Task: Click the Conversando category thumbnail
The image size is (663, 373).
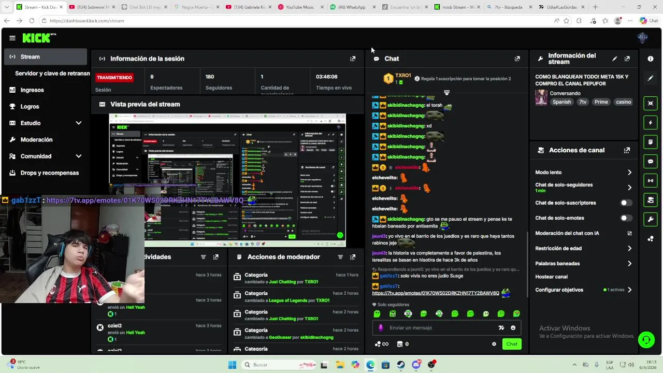Action: tap(541, 98)
